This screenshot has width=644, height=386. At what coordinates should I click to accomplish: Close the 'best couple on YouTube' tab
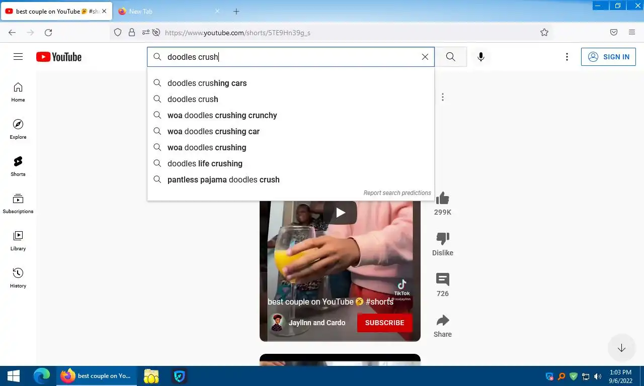pos(104,11)
